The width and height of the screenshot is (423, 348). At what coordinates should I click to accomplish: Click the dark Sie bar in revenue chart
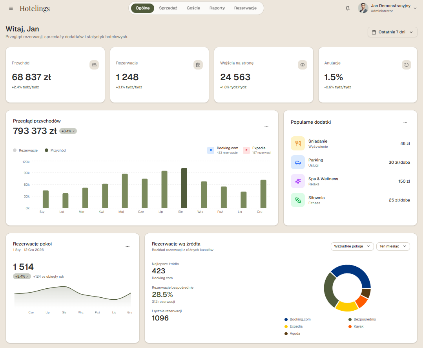tap(184, 188)
